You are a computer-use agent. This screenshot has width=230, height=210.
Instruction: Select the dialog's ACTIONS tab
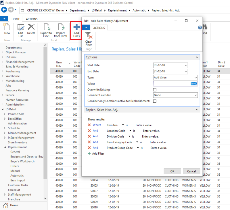[x=99, y=28]
